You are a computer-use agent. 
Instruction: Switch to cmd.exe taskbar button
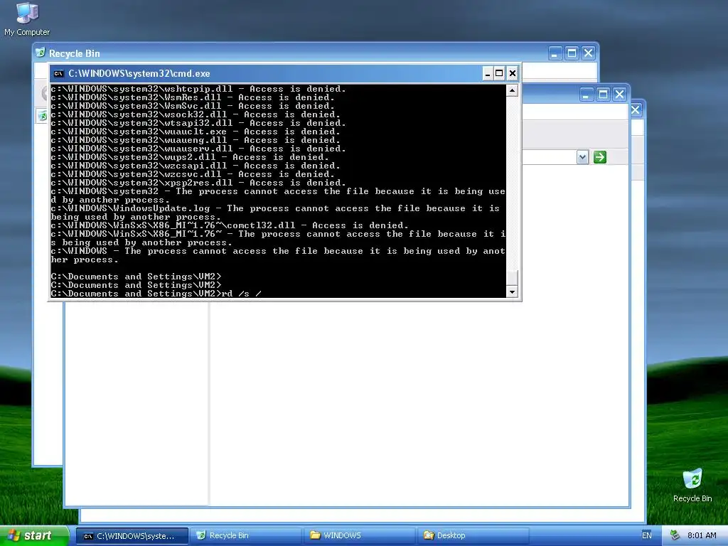click(132, 536)
